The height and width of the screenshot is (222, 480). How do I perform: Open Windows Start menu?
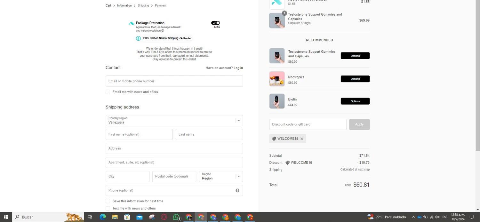pyautogui.click(x=6, y=217)
